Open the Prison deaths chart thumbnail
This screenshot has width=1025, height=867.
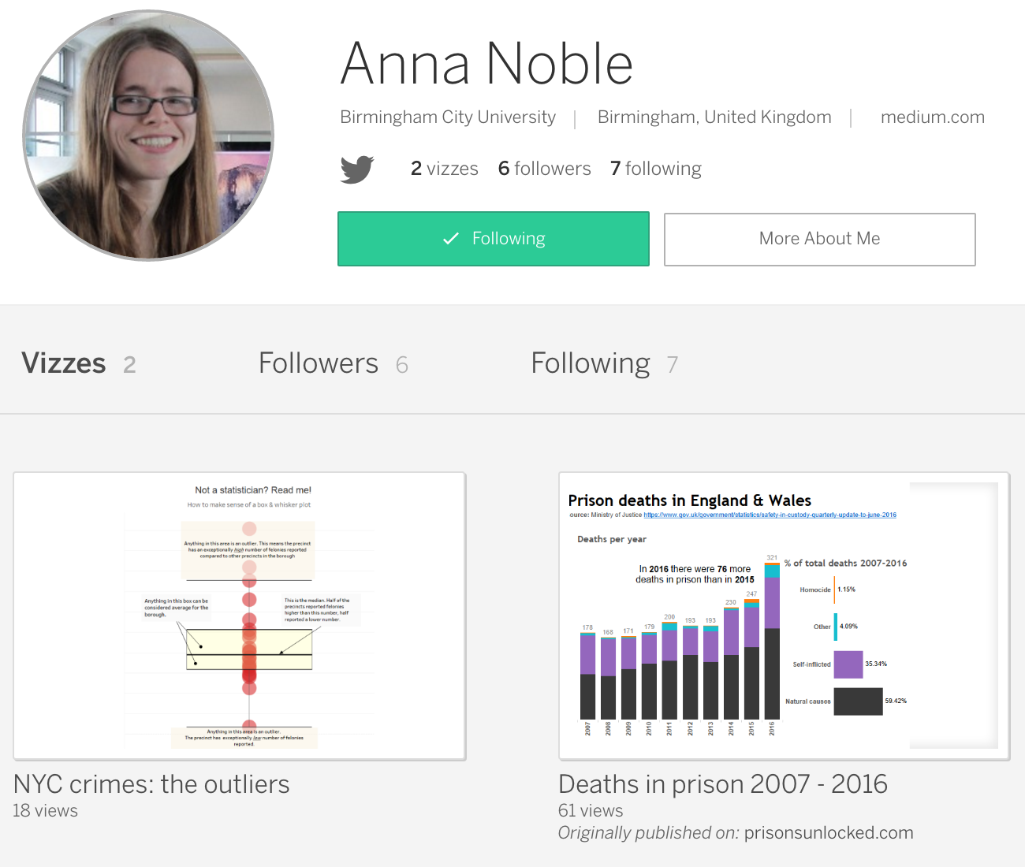784,616
